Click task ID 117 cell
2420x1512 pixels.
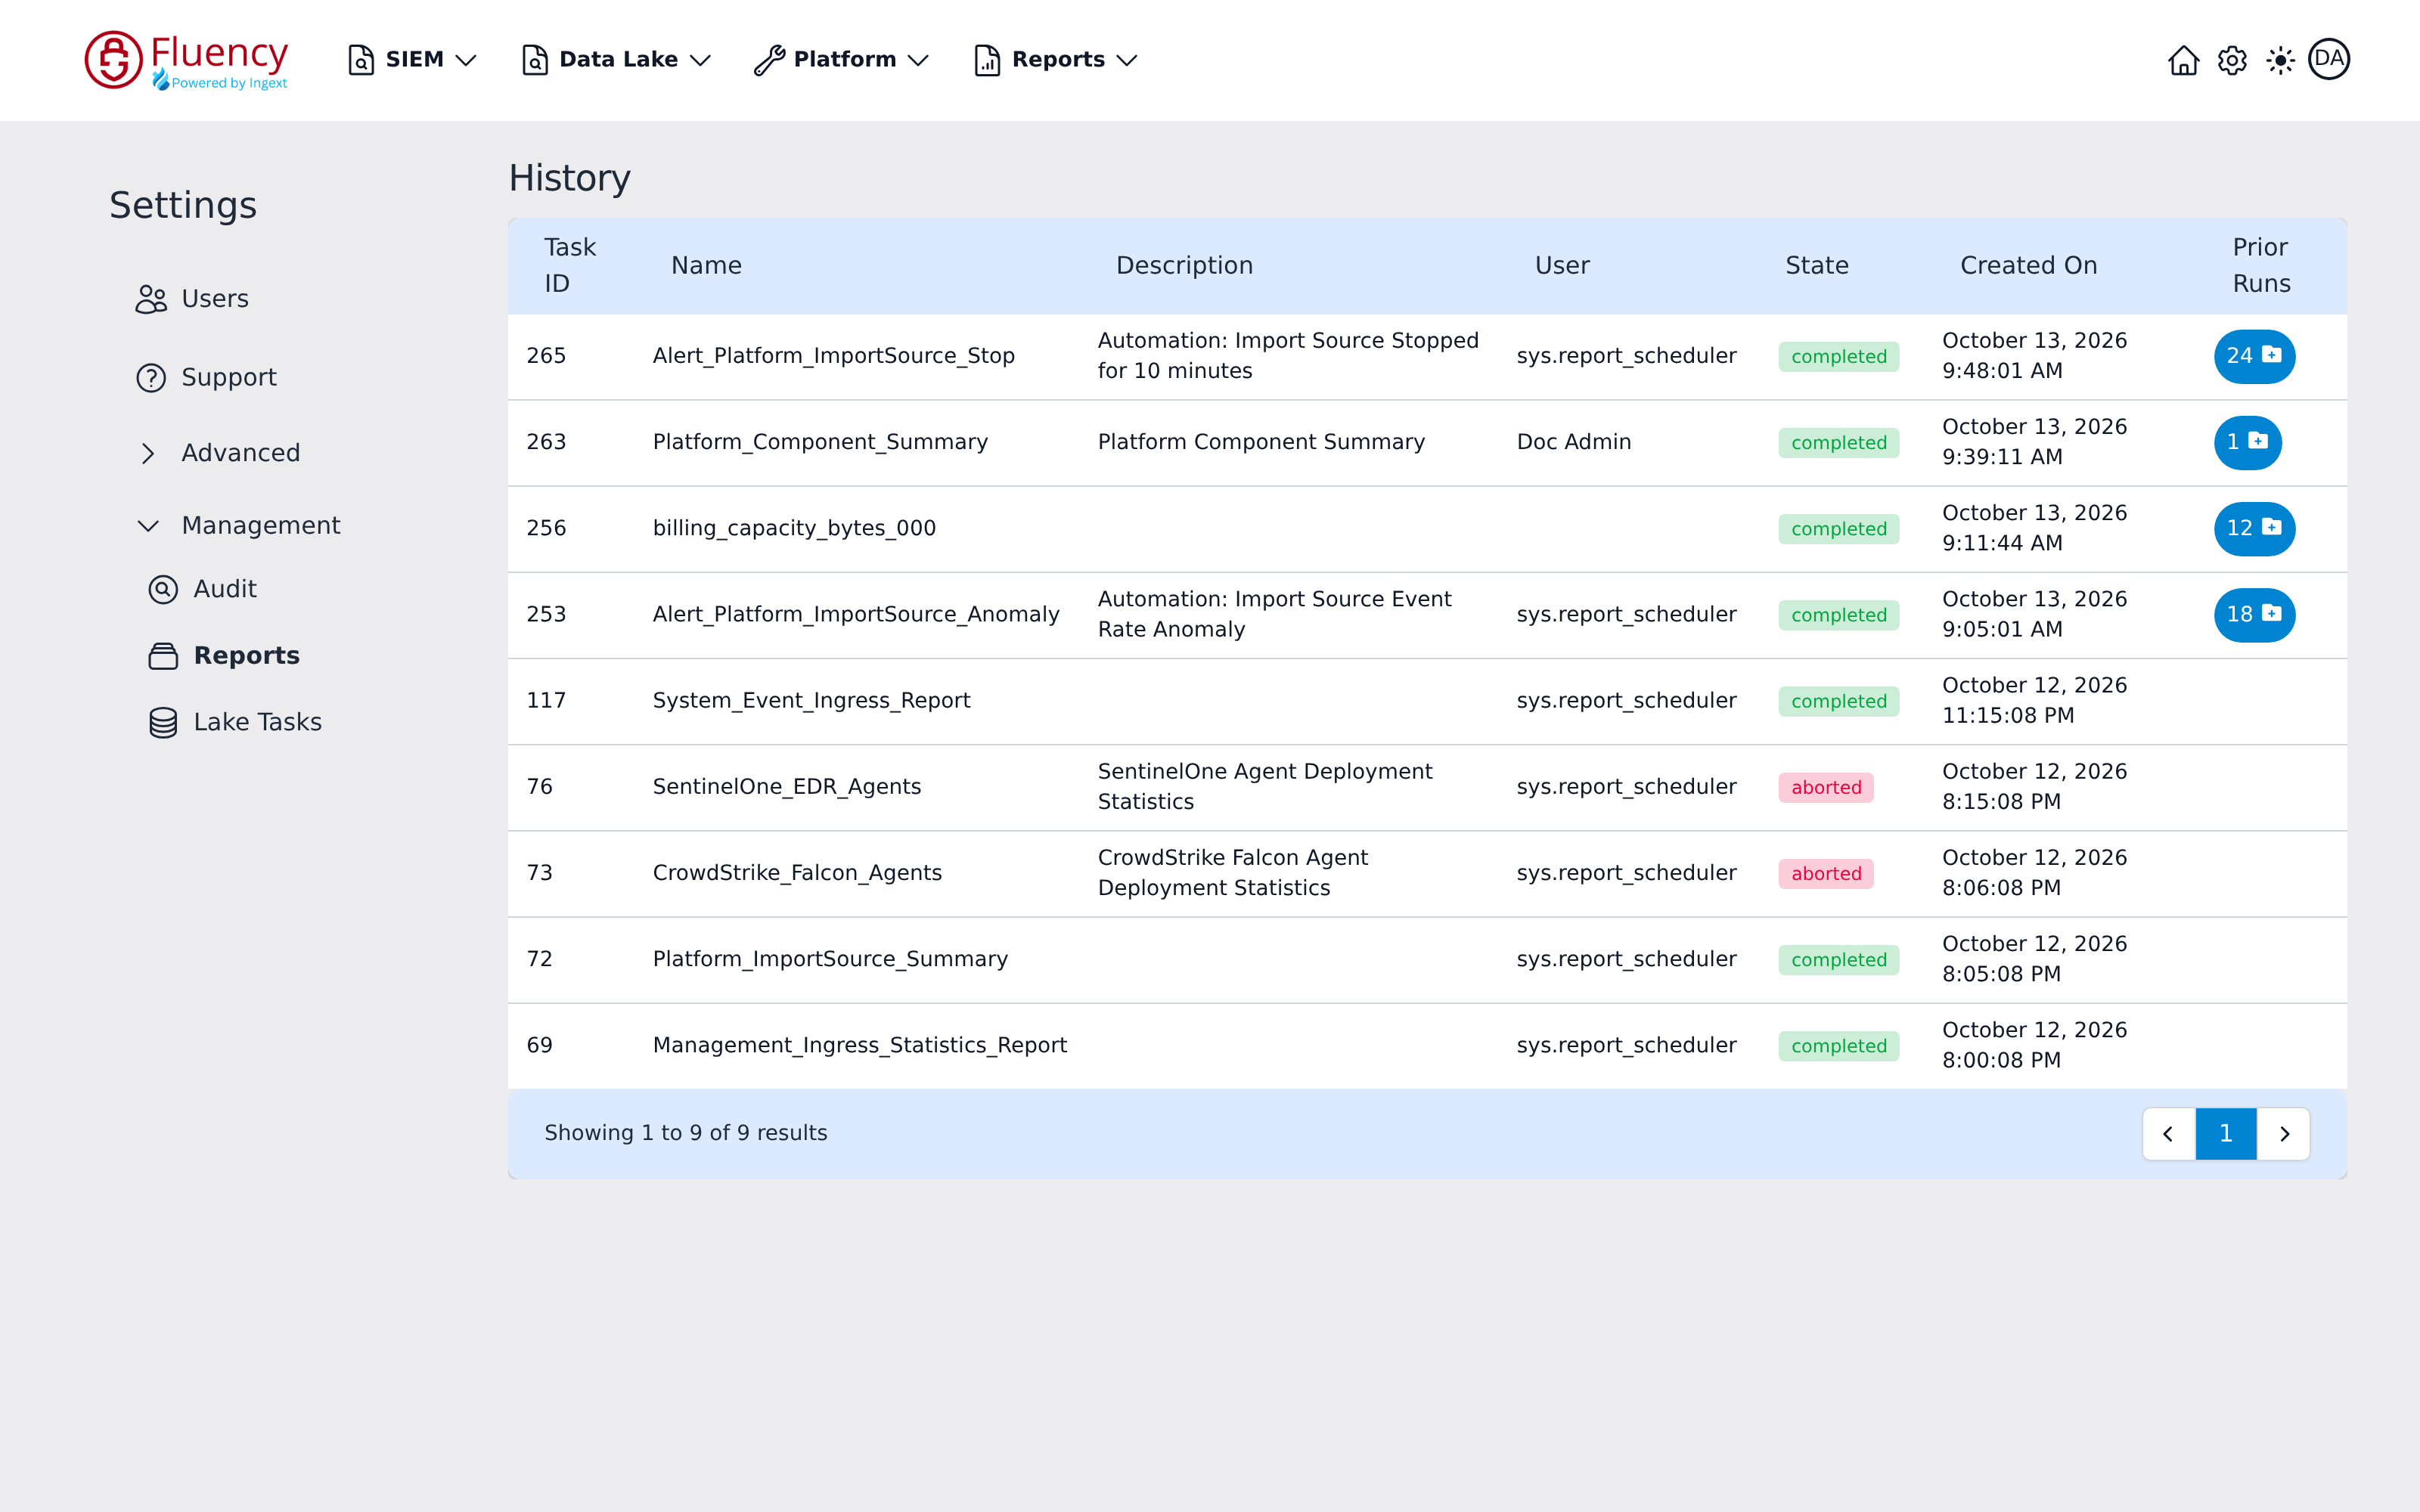coord(546,700)
